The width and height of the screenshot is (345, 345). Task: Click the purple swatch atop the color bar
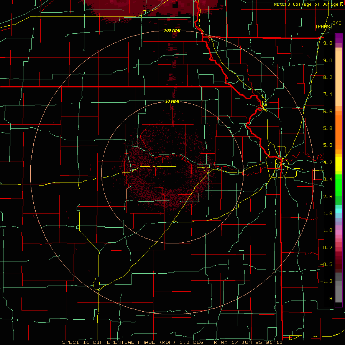338,38
